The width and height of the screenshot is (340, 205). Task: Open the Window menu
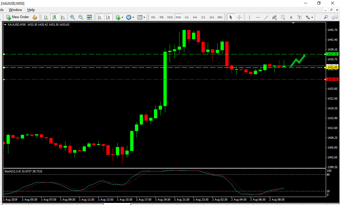pos(15,10)
